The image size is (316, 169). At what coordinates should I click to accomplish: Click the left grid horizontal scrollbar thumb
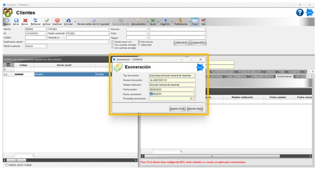click(17, 160)
